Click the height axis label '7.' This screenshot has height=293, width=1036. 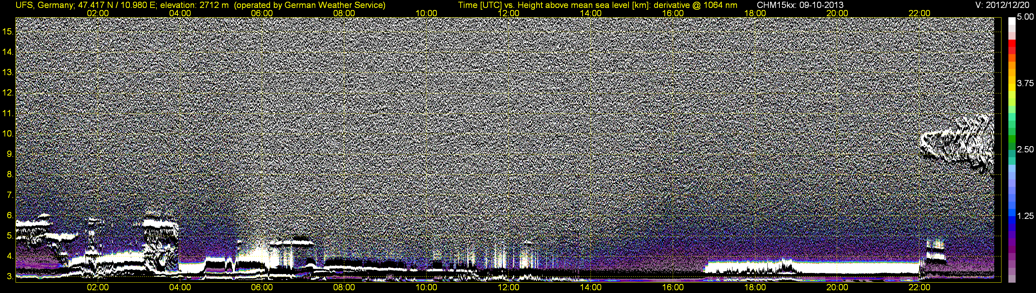(x=10, y=195)
